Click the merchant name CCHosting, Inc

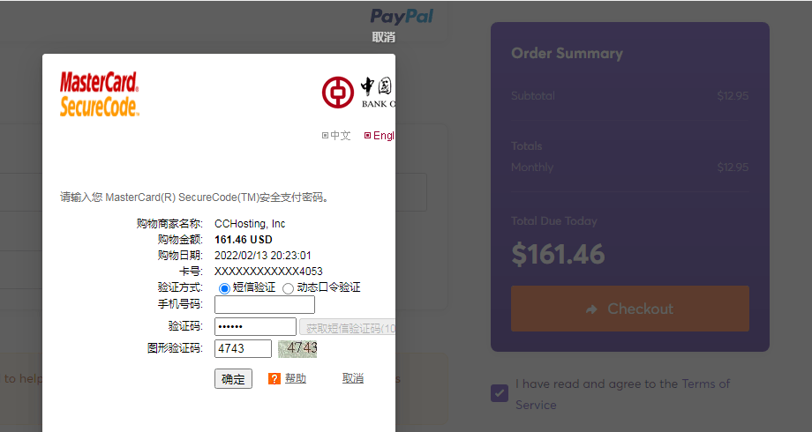pyautogui.click(x=250, y=224)
